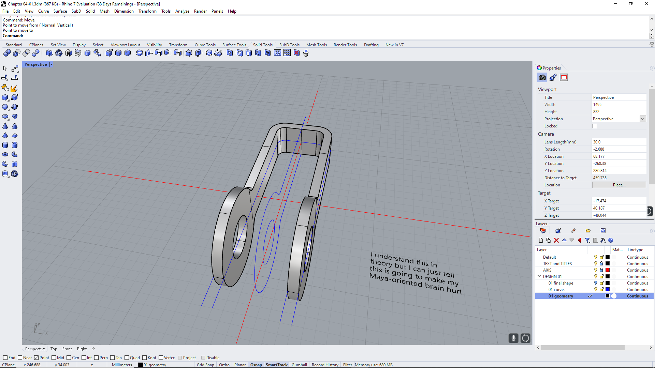Click the New Layer icon
This screenshot has height=368, width=655.
(x=541, y=241)
